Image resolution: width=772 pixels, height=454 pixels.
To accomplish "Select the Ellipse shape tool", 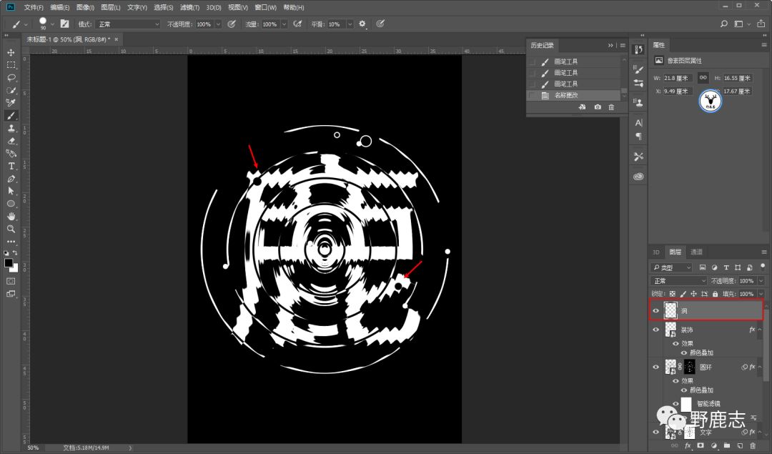I will [x=11, y=204].
